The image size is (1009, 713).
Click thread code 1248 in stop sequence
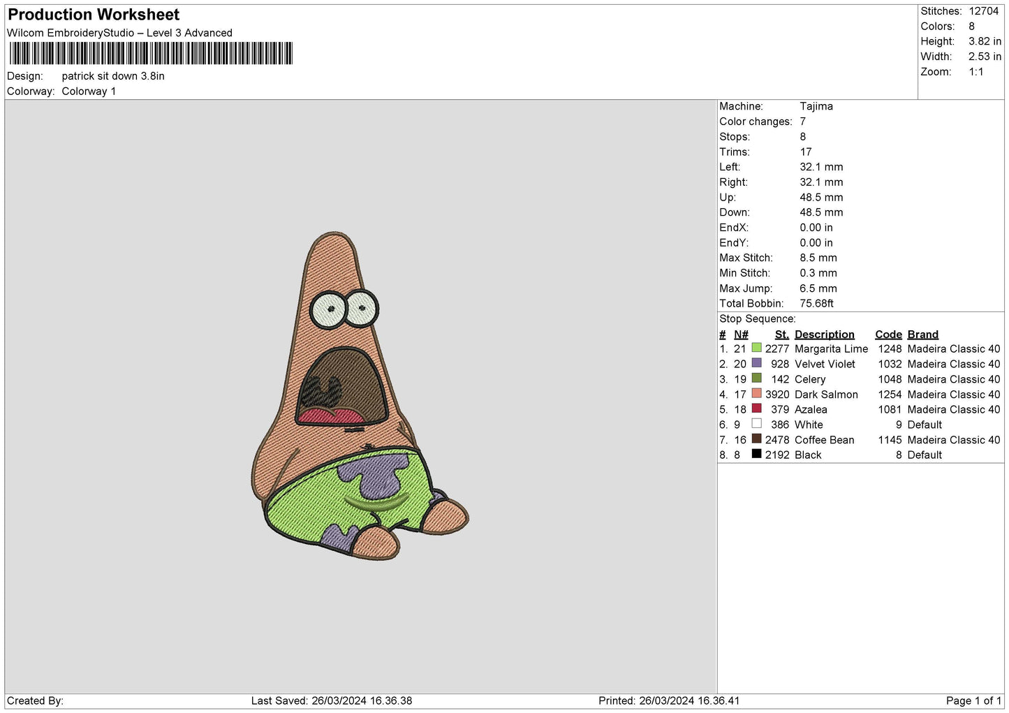pyautogui.click(x=890, y=349)
